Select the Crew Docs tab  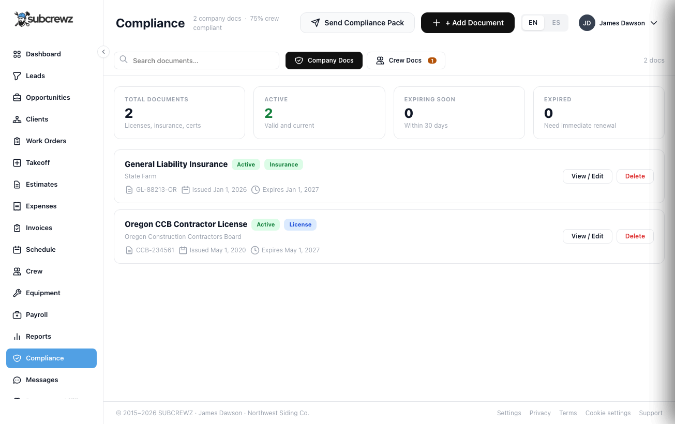click(x=406, y=60)
